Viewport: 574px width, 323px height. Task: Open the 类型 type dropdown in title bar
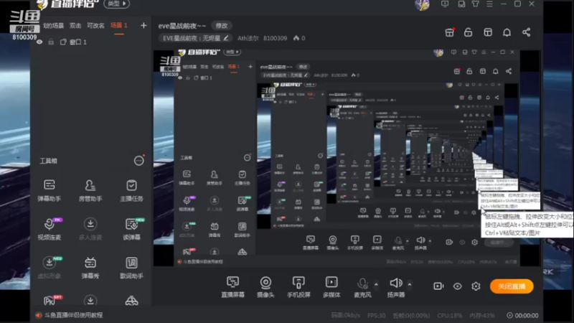pos(116,4)
